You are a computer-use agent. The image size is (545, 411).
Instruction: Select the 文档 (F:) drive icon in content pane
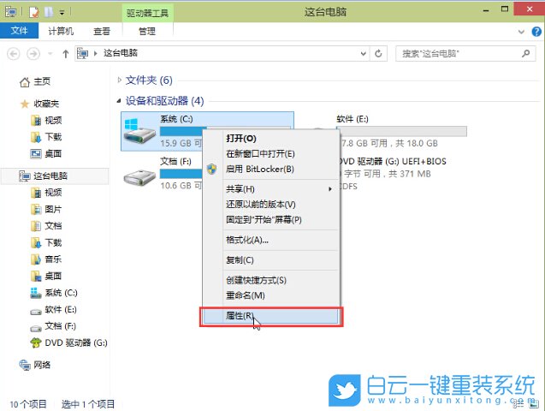(x=139, y=176)
